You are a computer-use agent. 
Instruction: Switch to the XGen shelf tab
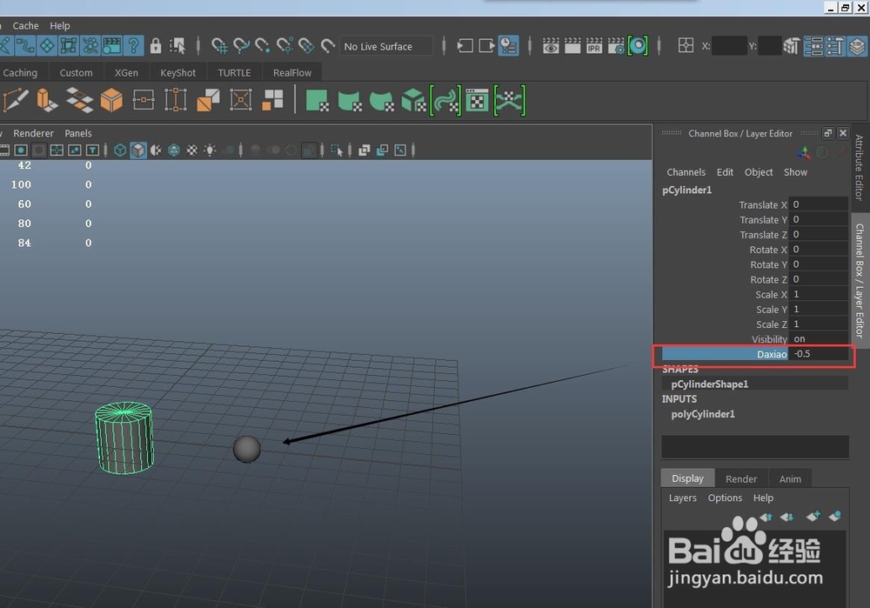click(126, 73)
